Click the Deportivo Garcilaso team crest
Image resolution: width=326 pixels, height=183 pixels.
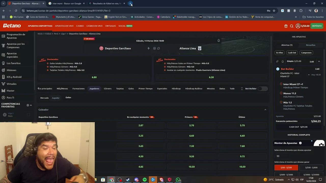point(101,48)
